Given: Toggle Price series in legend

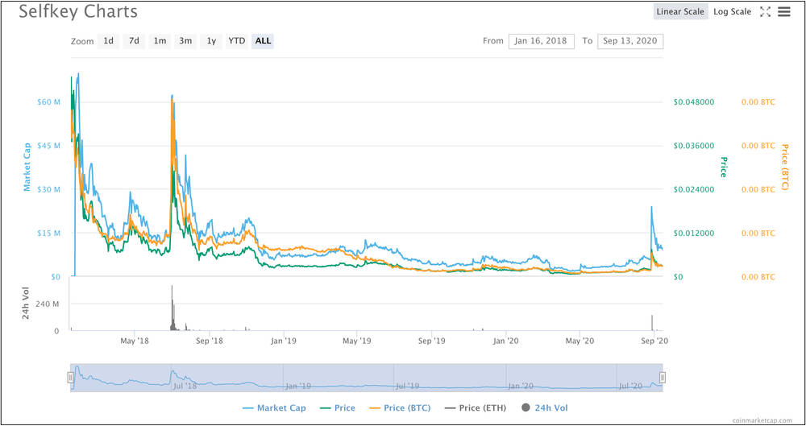Looking at the screenshot, I should pyautogui.click(x=337, y=408).
